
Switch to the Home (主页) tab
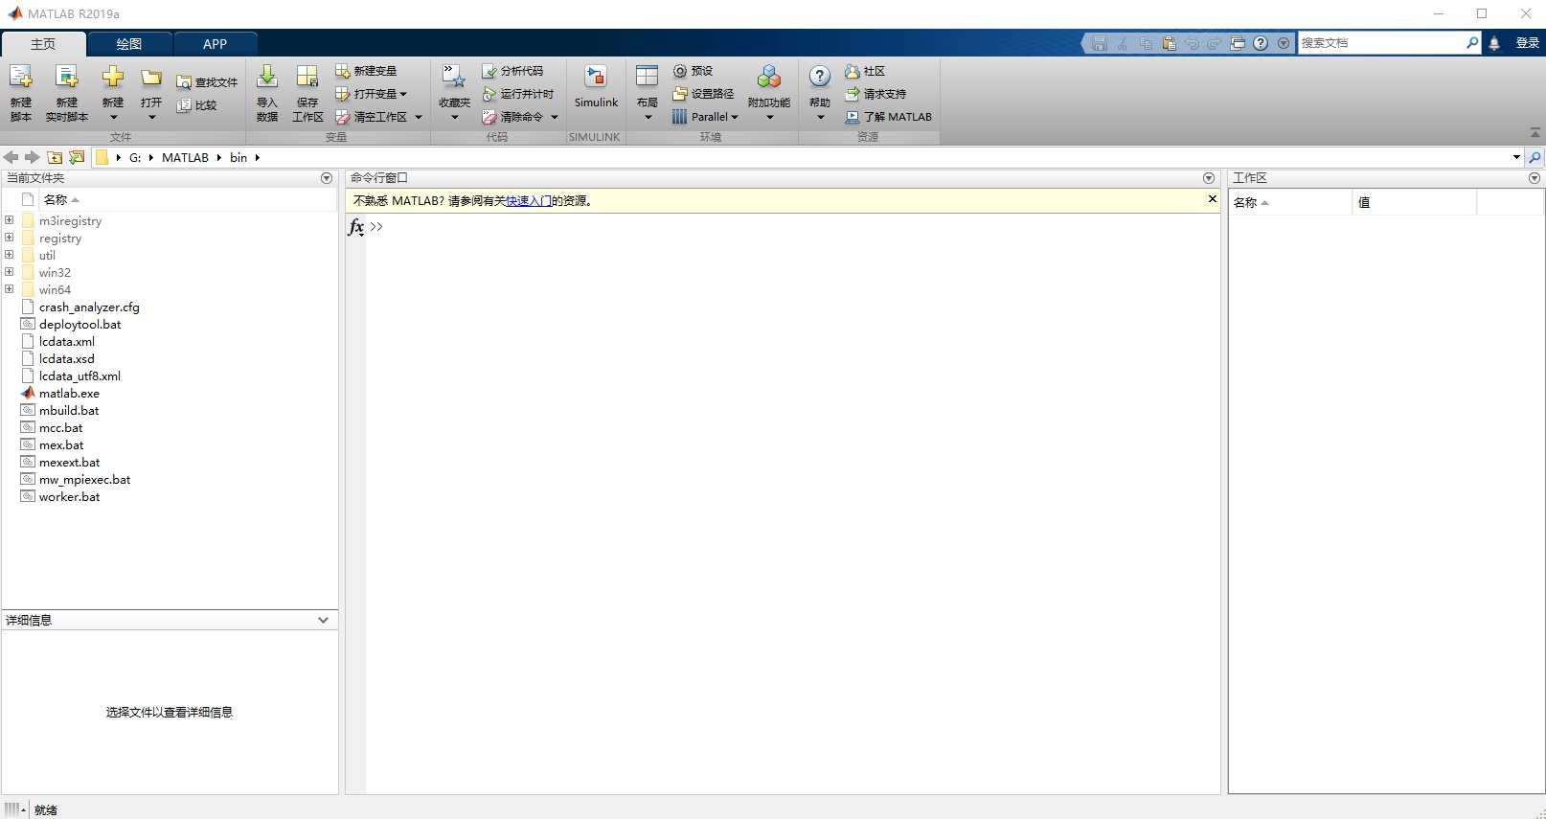point(43,44)
